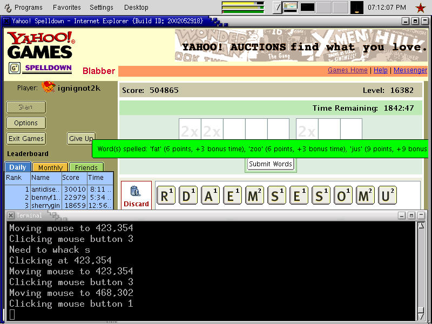The width and height of the screenshot is (432, 324).
Task: Switch to the first workspace thumbnail showing the browser
Action: (291, 8)
